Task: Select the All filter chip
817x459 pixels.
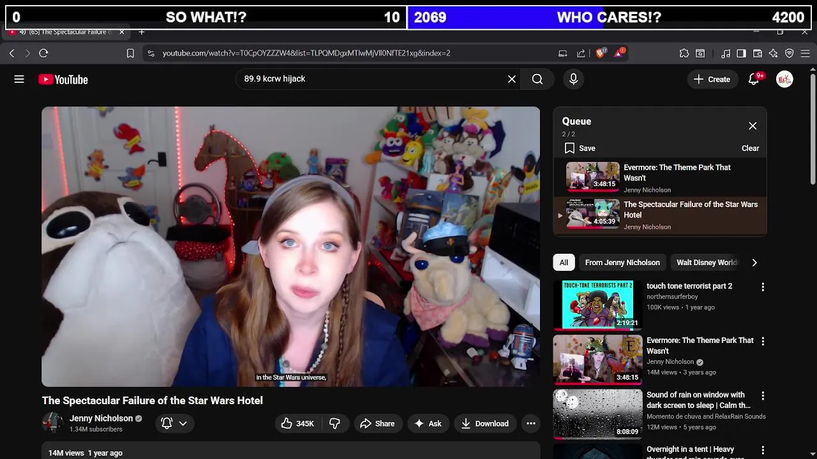Action: (564, 263)
